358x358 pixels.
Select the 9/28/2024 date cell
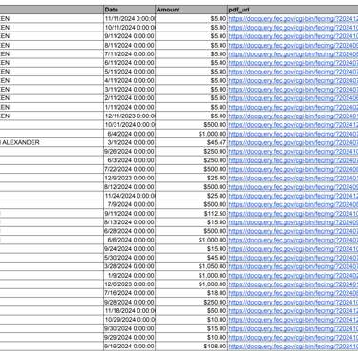(130, 302)
